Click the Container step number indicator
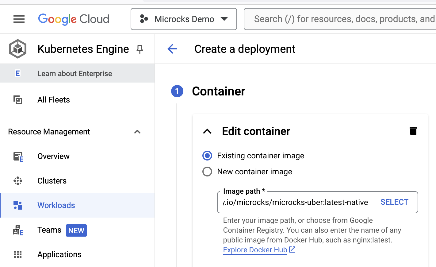Screen dimensions: 436x267 coord(177,91)
